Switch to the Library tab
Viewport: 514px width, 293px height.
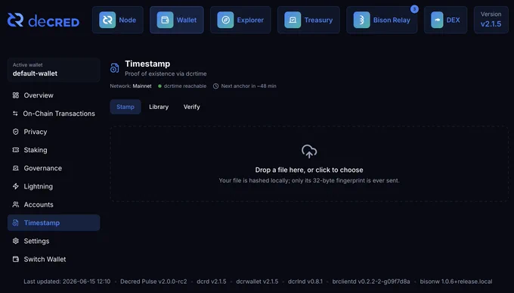pos(159,107)
